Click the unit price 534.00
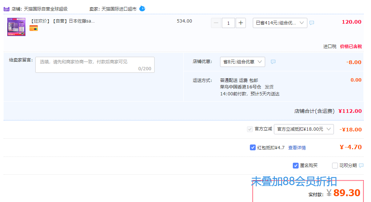The image size is (371, 202). point(184,21)
